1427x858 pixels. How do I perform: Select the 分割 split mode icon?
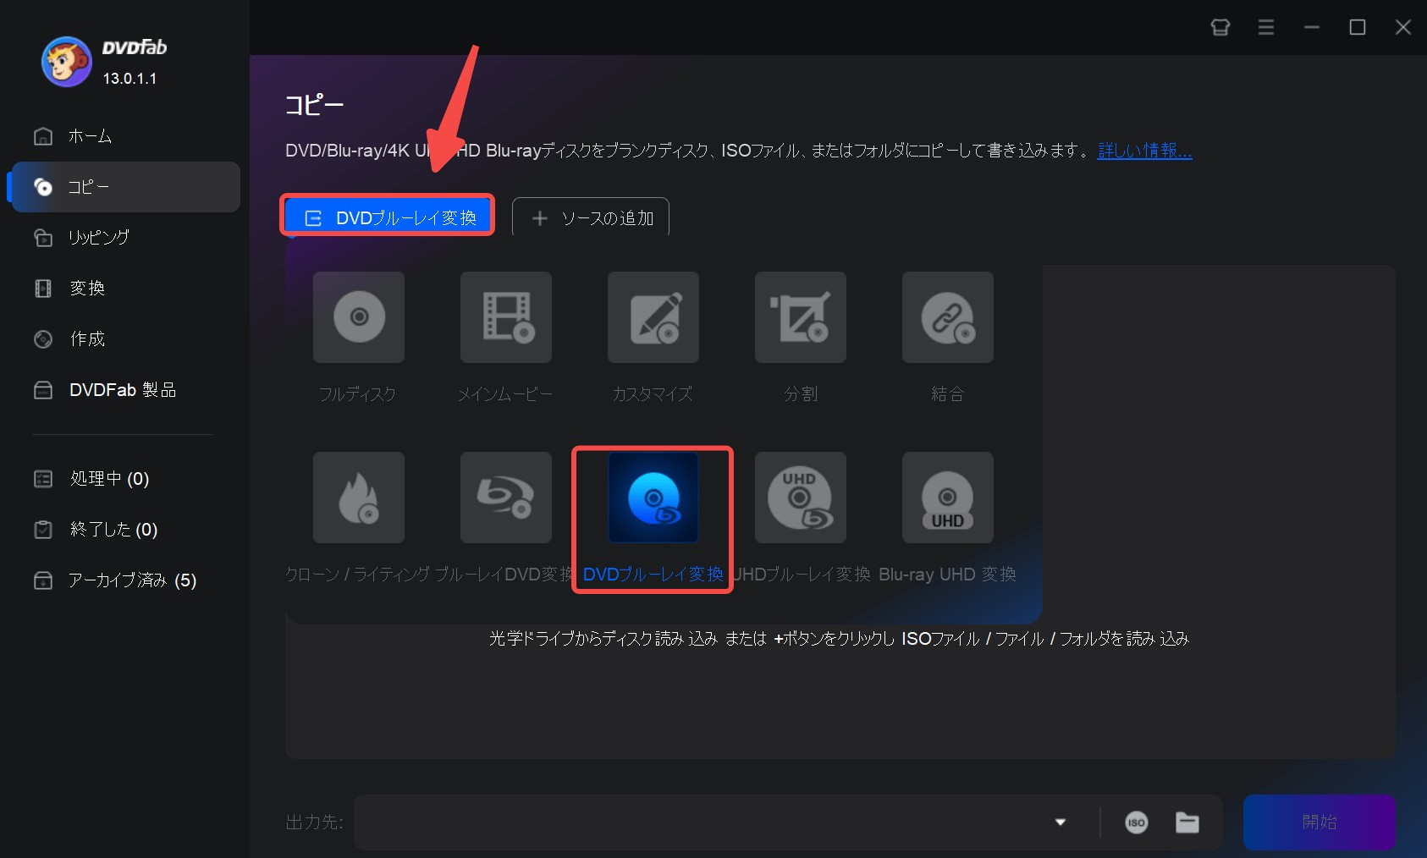click(801, 317)
